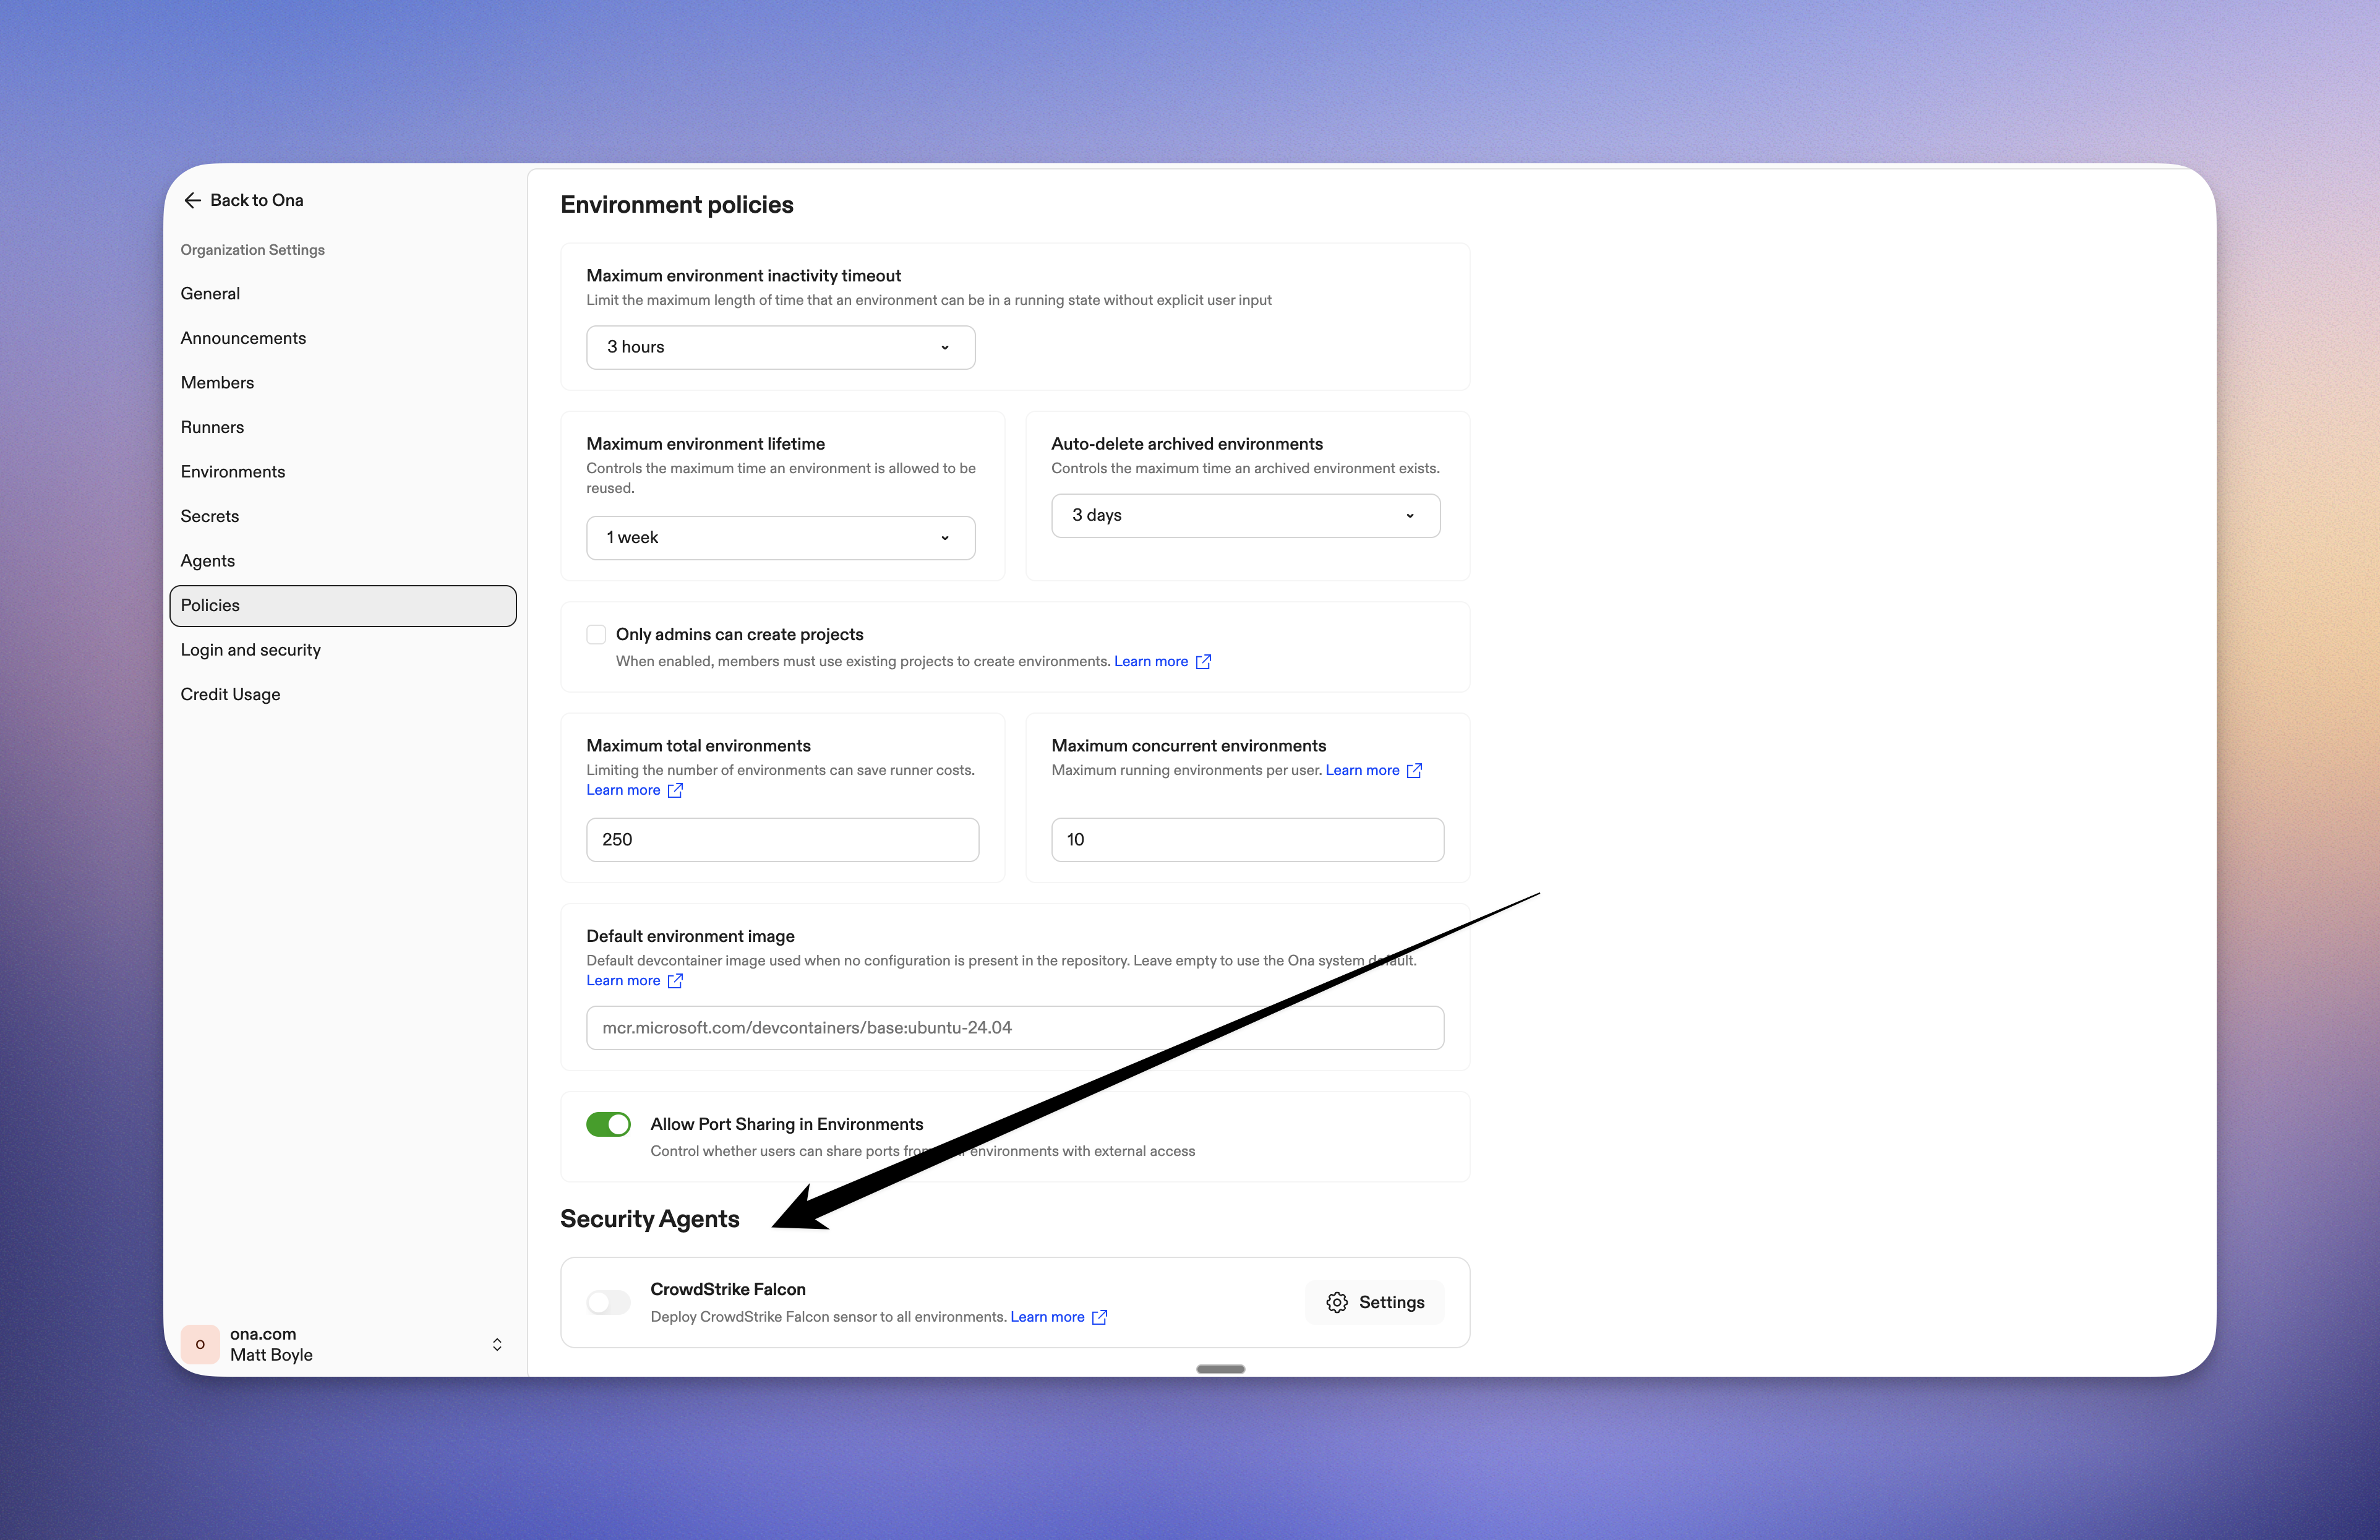Viewport: 2380px width, 1540px height.
Task: Open Credit Usage from the sidebar
Action: [x=230, y=693]
